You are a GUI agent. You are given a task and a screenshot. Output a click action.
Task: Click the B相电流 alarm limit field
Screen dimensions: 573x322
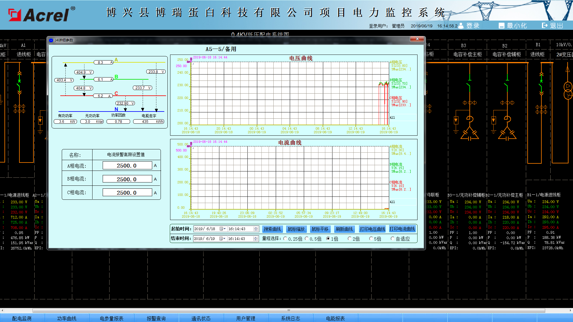[x=127, y=179]
